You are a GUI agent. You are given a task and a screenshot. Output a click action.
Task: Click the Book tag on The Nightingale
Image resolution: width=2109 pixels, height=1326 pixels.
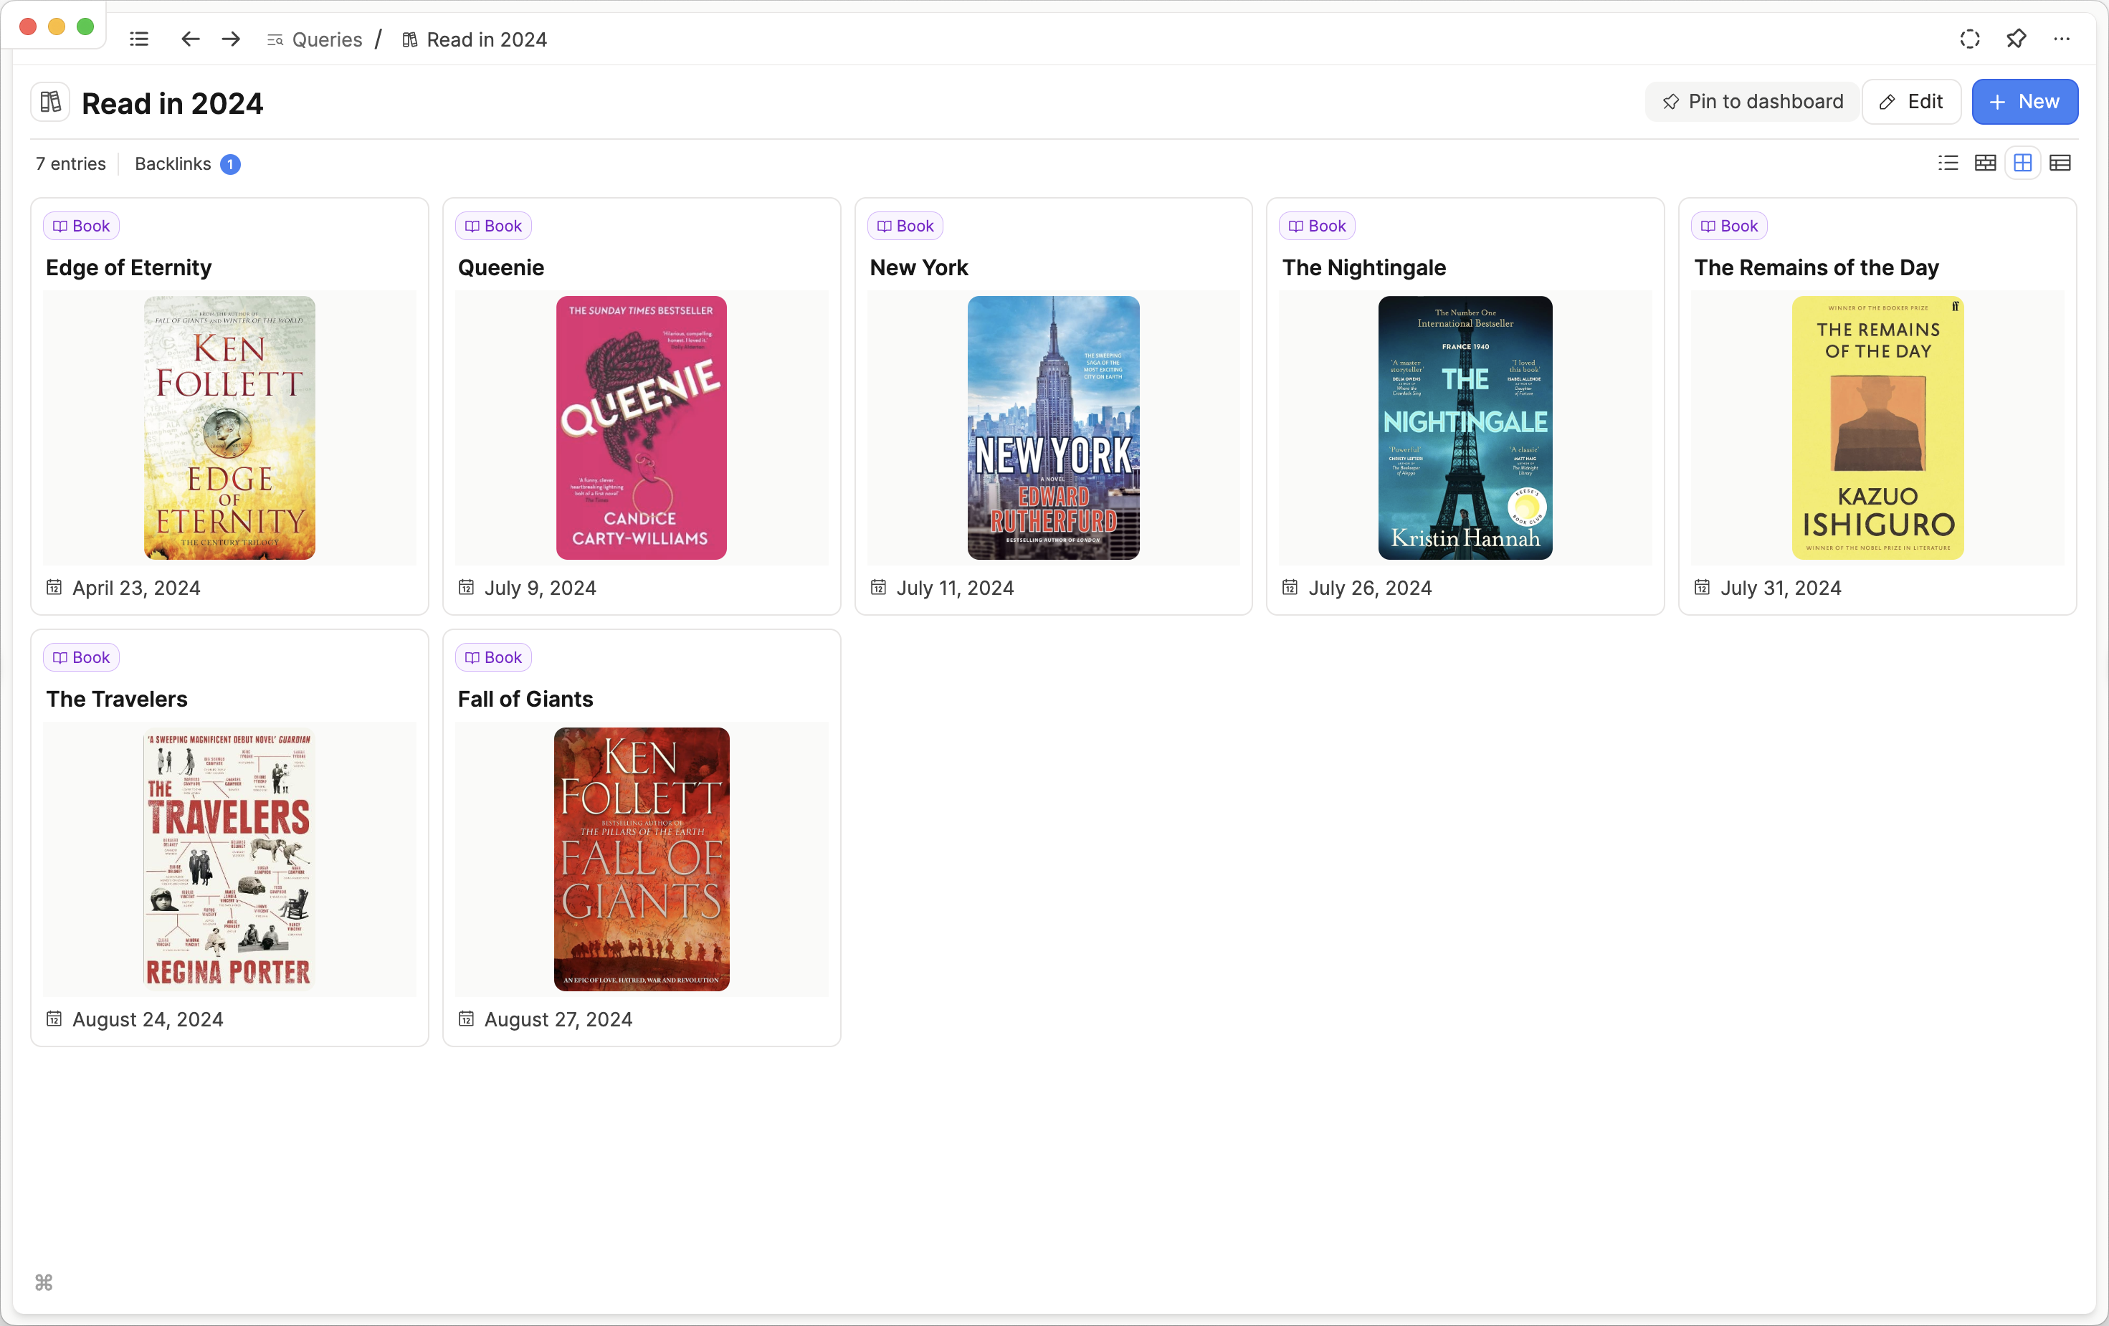click(x=1318, y=226)
